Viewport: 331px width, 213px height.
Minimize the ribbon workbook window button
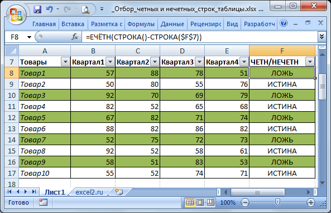[x=295, y=24]
